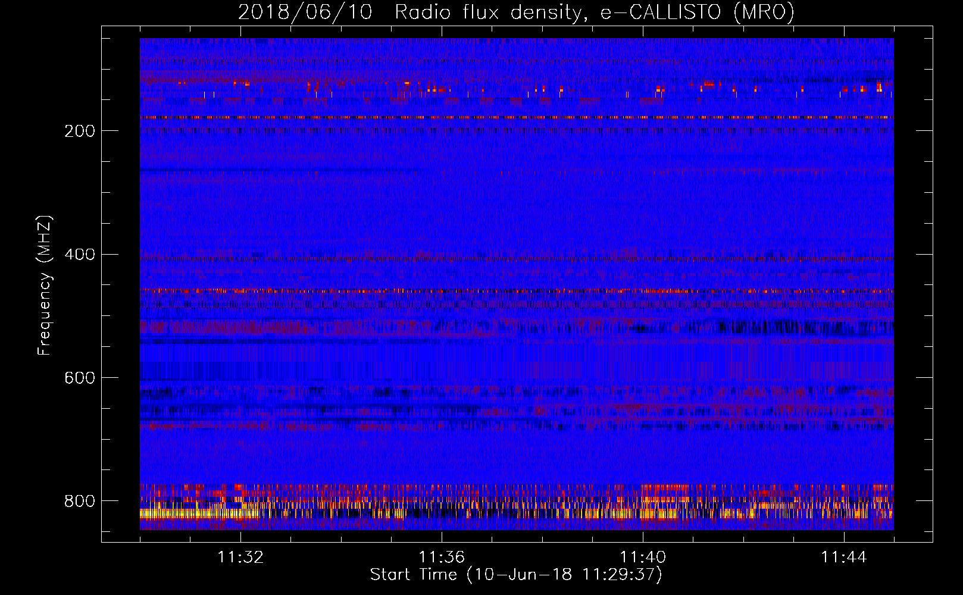The image size is (963, 595).
Task: Click the '600' frequency tick label
Action: point(79,378)
